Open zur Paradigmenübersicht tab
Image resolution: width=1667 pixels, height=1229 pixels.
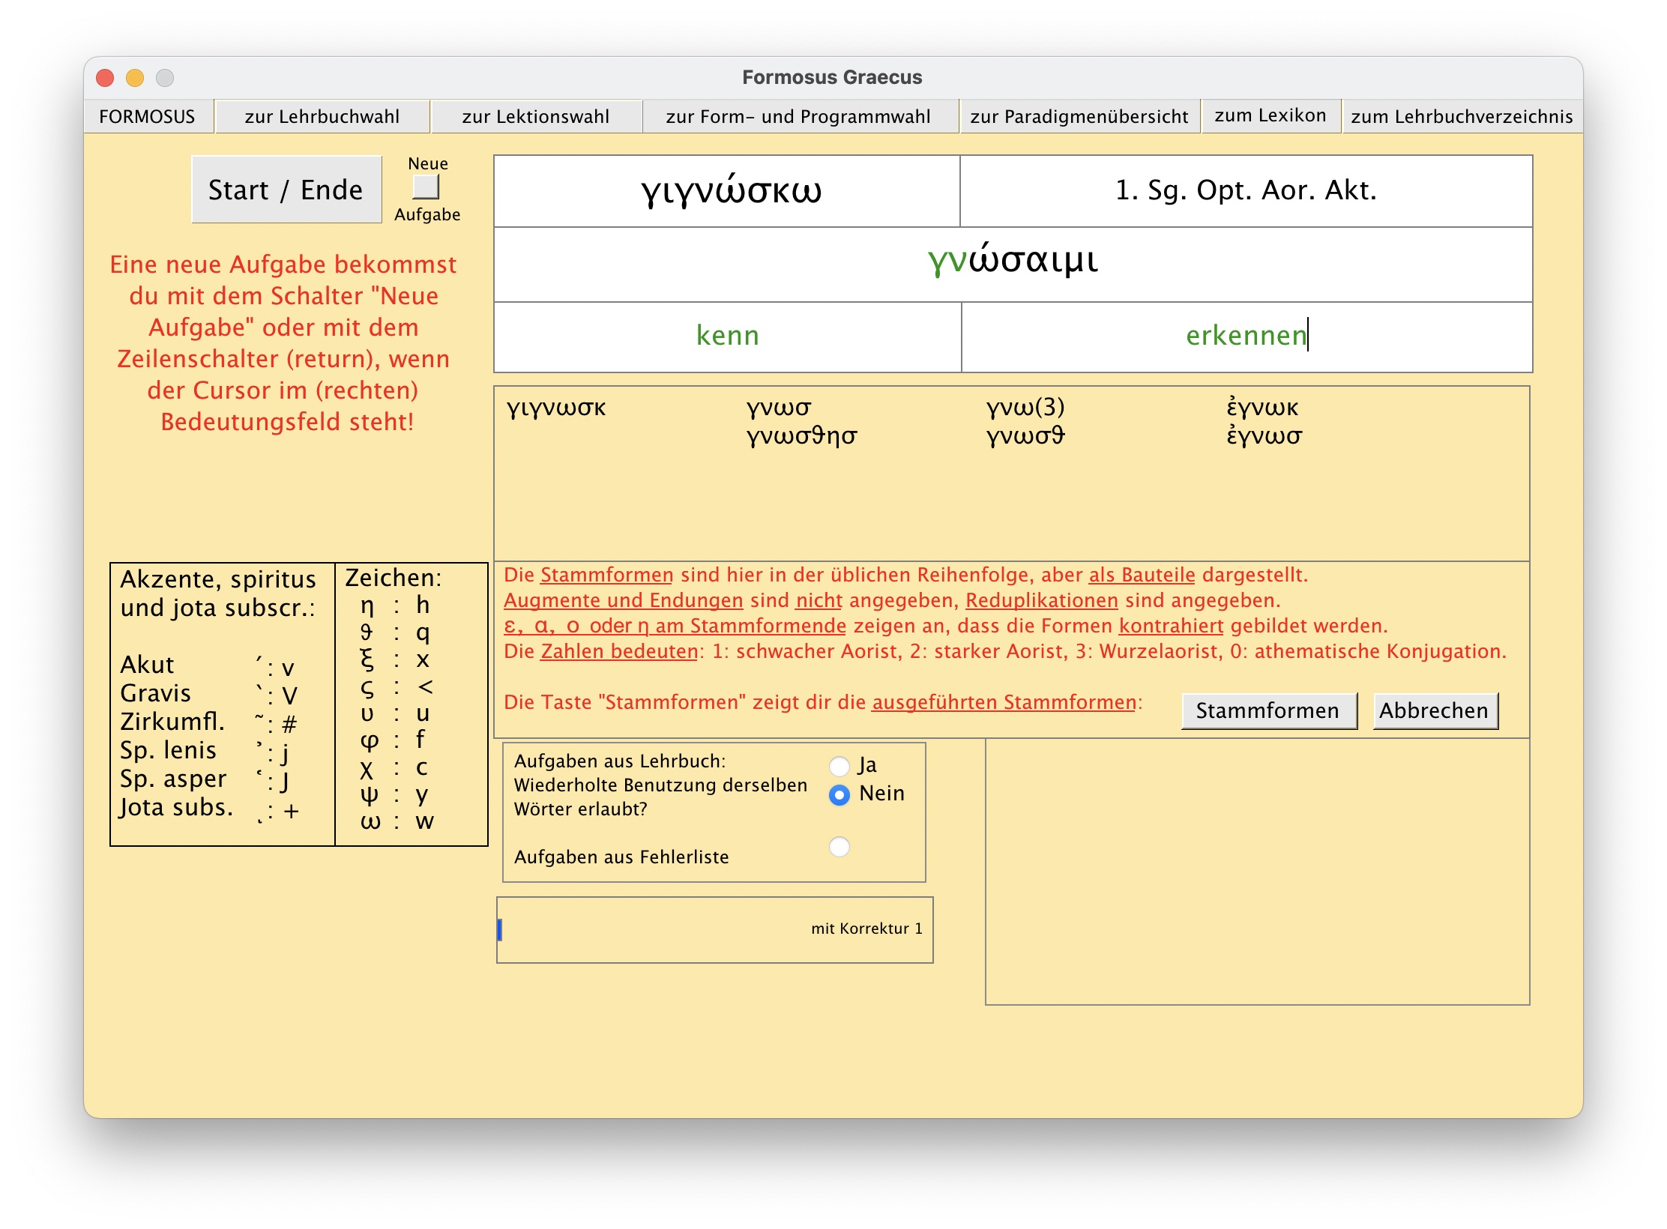coord(1079,116)
